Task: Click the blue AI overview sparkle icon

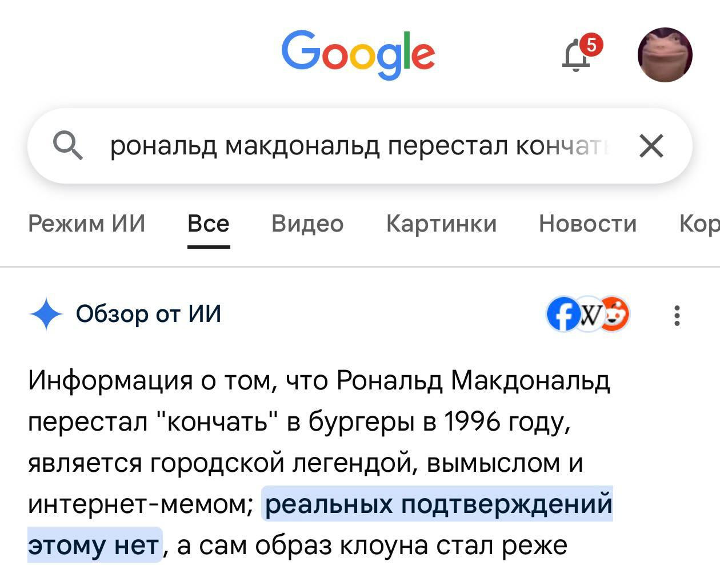Action: 46,315
